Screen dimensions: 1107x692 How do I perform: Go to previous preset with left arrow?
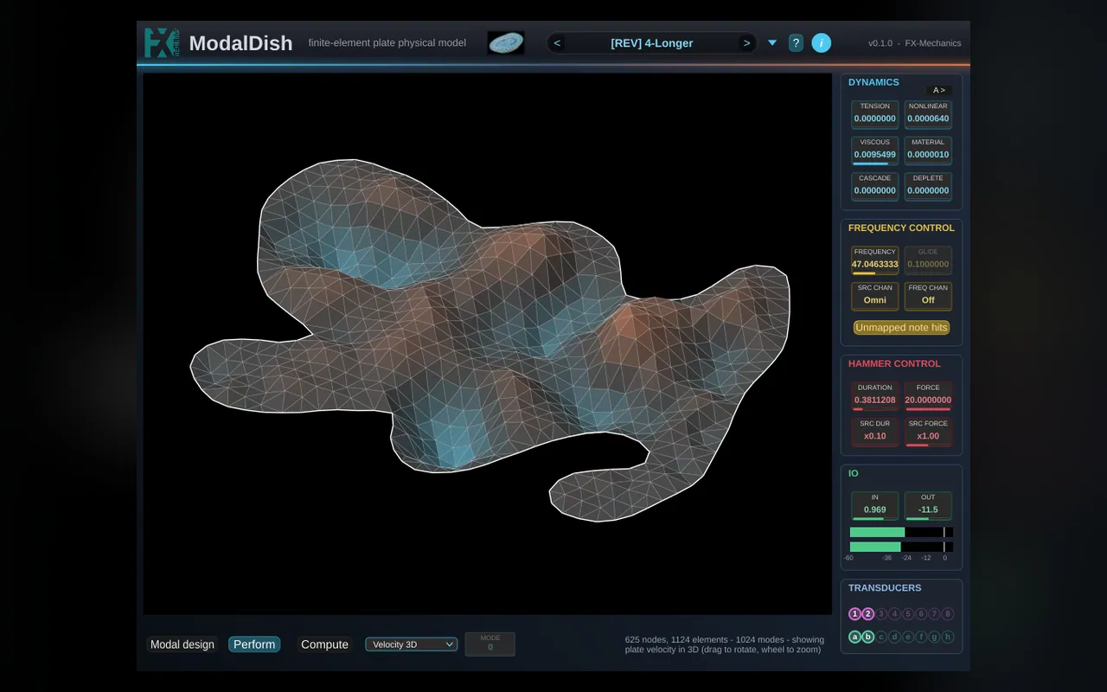pos(557,43)
